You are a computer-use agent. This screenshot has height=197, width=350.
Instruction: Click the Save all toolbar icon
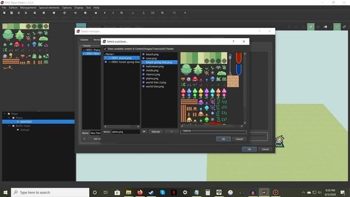pos(26,13)
